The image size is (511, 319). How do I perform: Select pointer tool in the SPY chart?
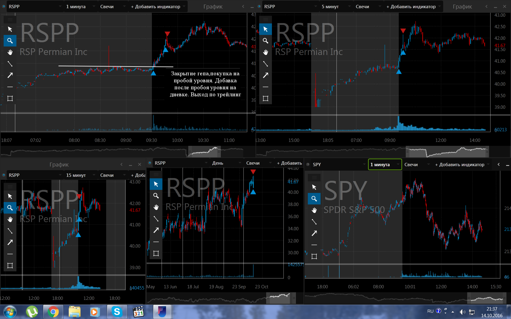pos(314,187)
